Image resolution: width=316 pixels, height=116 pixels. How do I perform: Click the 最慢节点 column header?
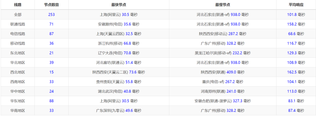click(223, 5)
